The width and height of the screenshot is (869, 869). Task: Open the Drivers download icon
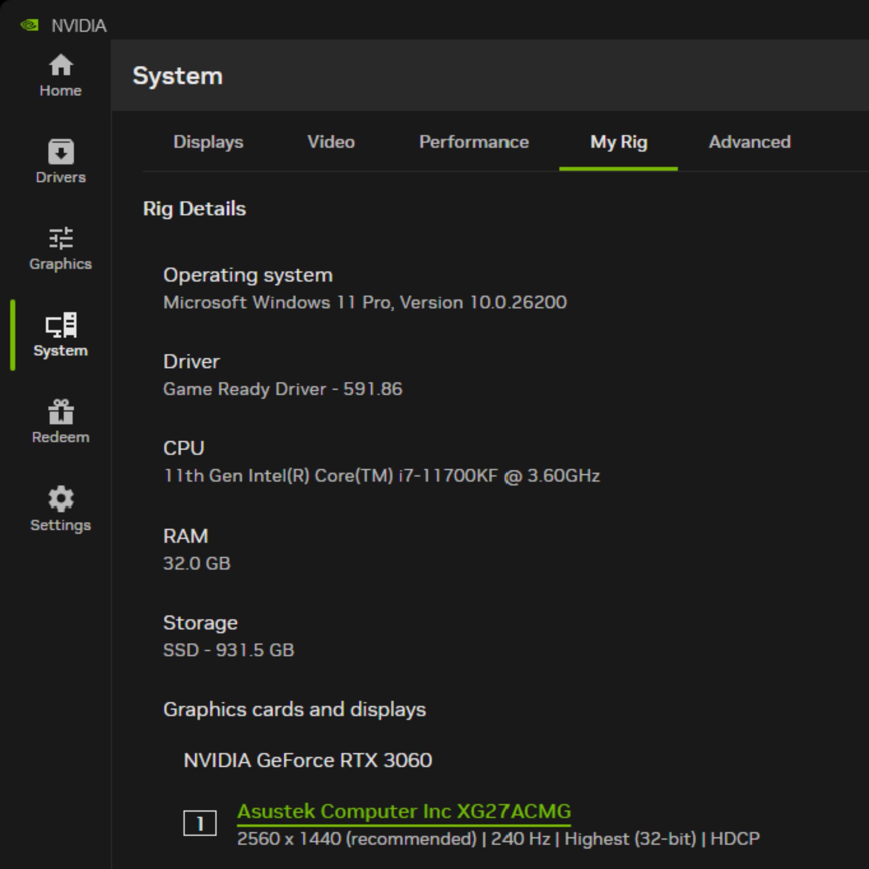coord(61,151)
